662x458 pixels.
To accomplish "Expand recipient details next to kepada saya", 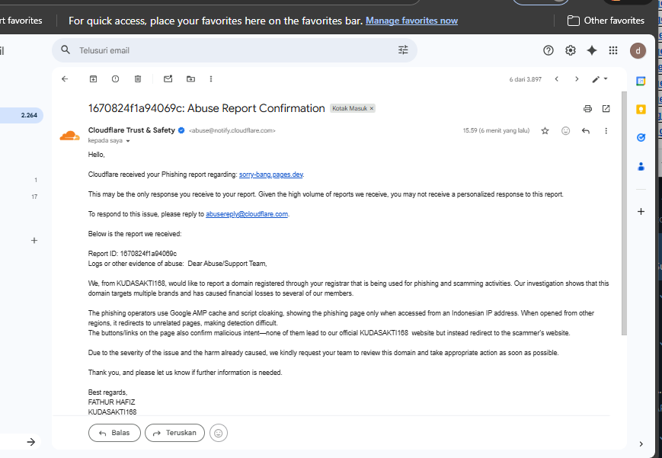I will coord(128,141).
